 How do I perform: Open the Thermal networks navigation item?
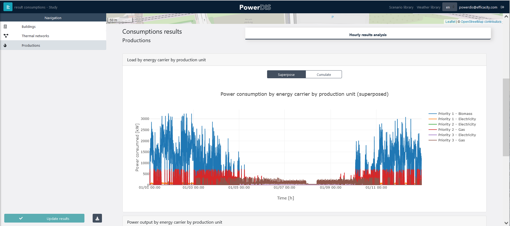tap(53, 36)
